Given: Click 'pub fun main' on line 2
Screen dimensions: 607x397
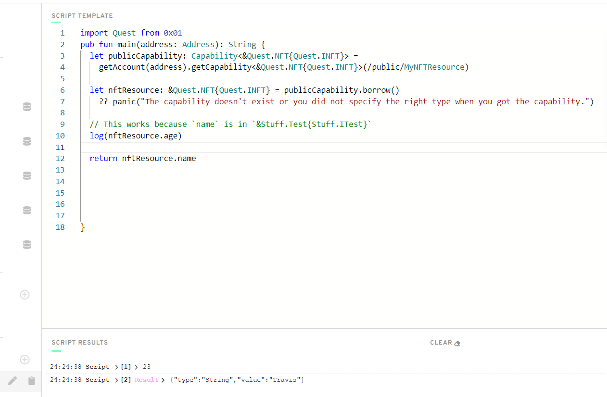Looking at the screenshot, I should (108, 44).
